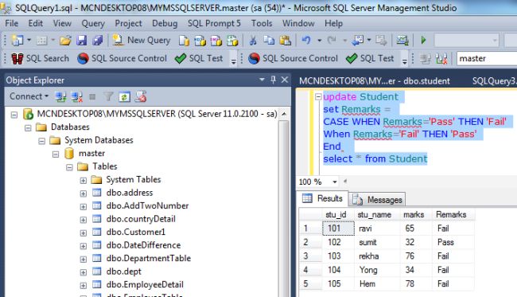
Task: Collapse the master database node
Action: pos(56,154)
